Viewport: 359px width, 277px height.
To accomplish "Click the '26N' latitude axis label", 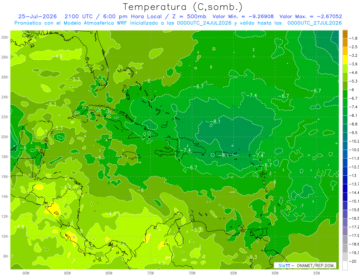I will 5,77.
